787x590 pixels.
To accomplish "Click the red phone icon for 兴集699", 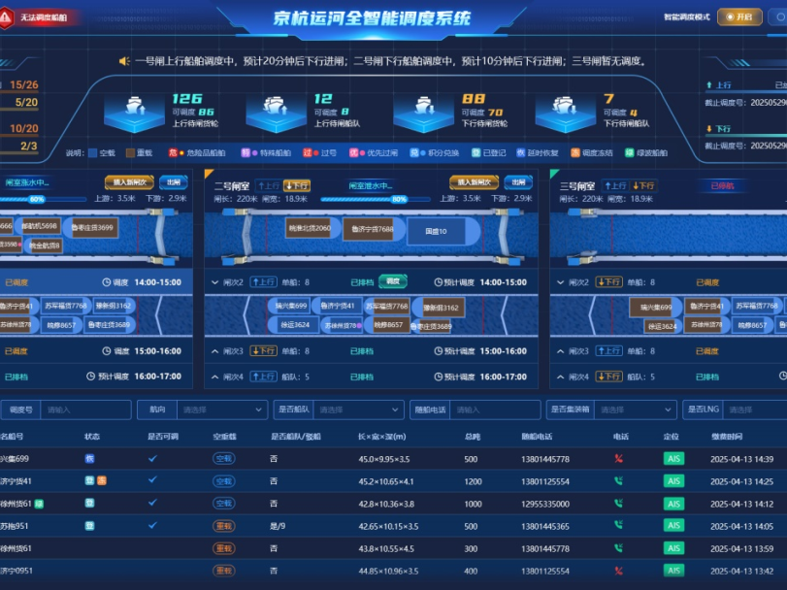I will click(618, 459).
